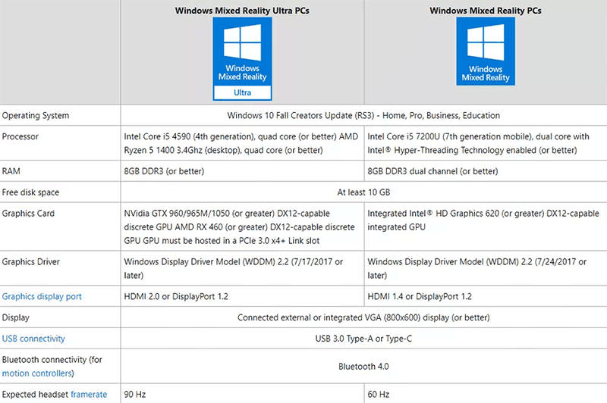Click the non-Ultra Windows Mixed Reality logo
607x403 pixels.
click(x=486, y=51)
